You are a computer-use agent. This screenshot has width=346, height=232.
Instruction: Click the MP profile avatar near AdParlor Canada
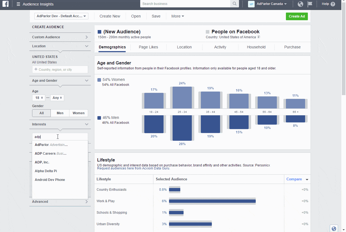pyautogui.click(x=251, y=4)
